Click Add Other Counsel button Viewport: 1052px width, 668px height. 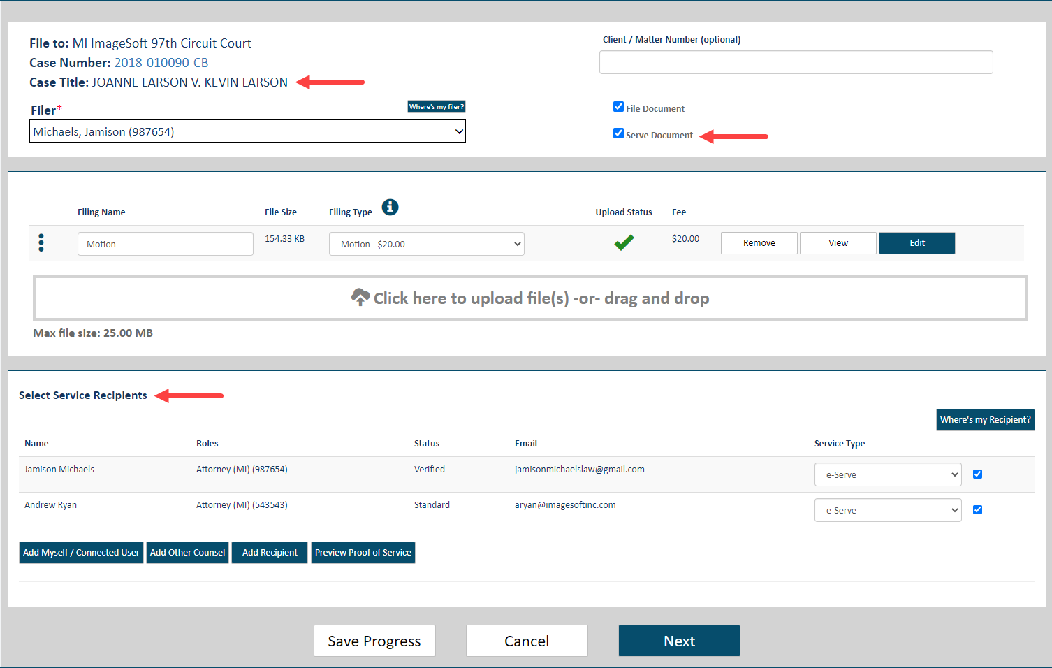[x=188, y=553]
